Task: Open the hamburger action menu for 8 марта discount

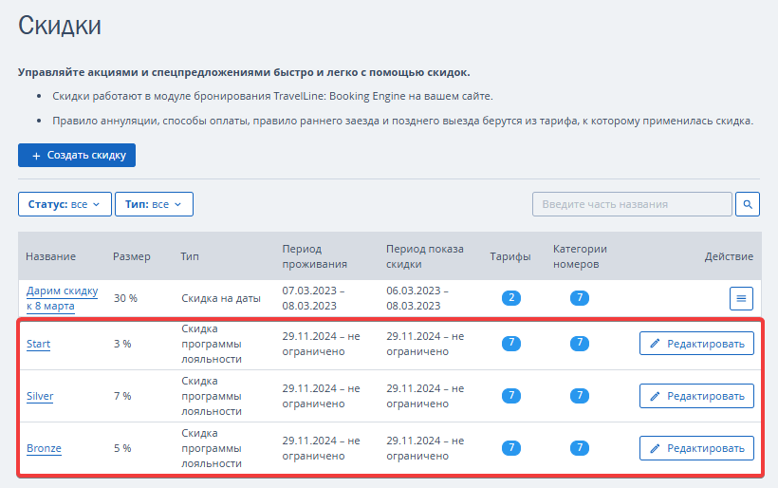Action: [x=741, y=298]
